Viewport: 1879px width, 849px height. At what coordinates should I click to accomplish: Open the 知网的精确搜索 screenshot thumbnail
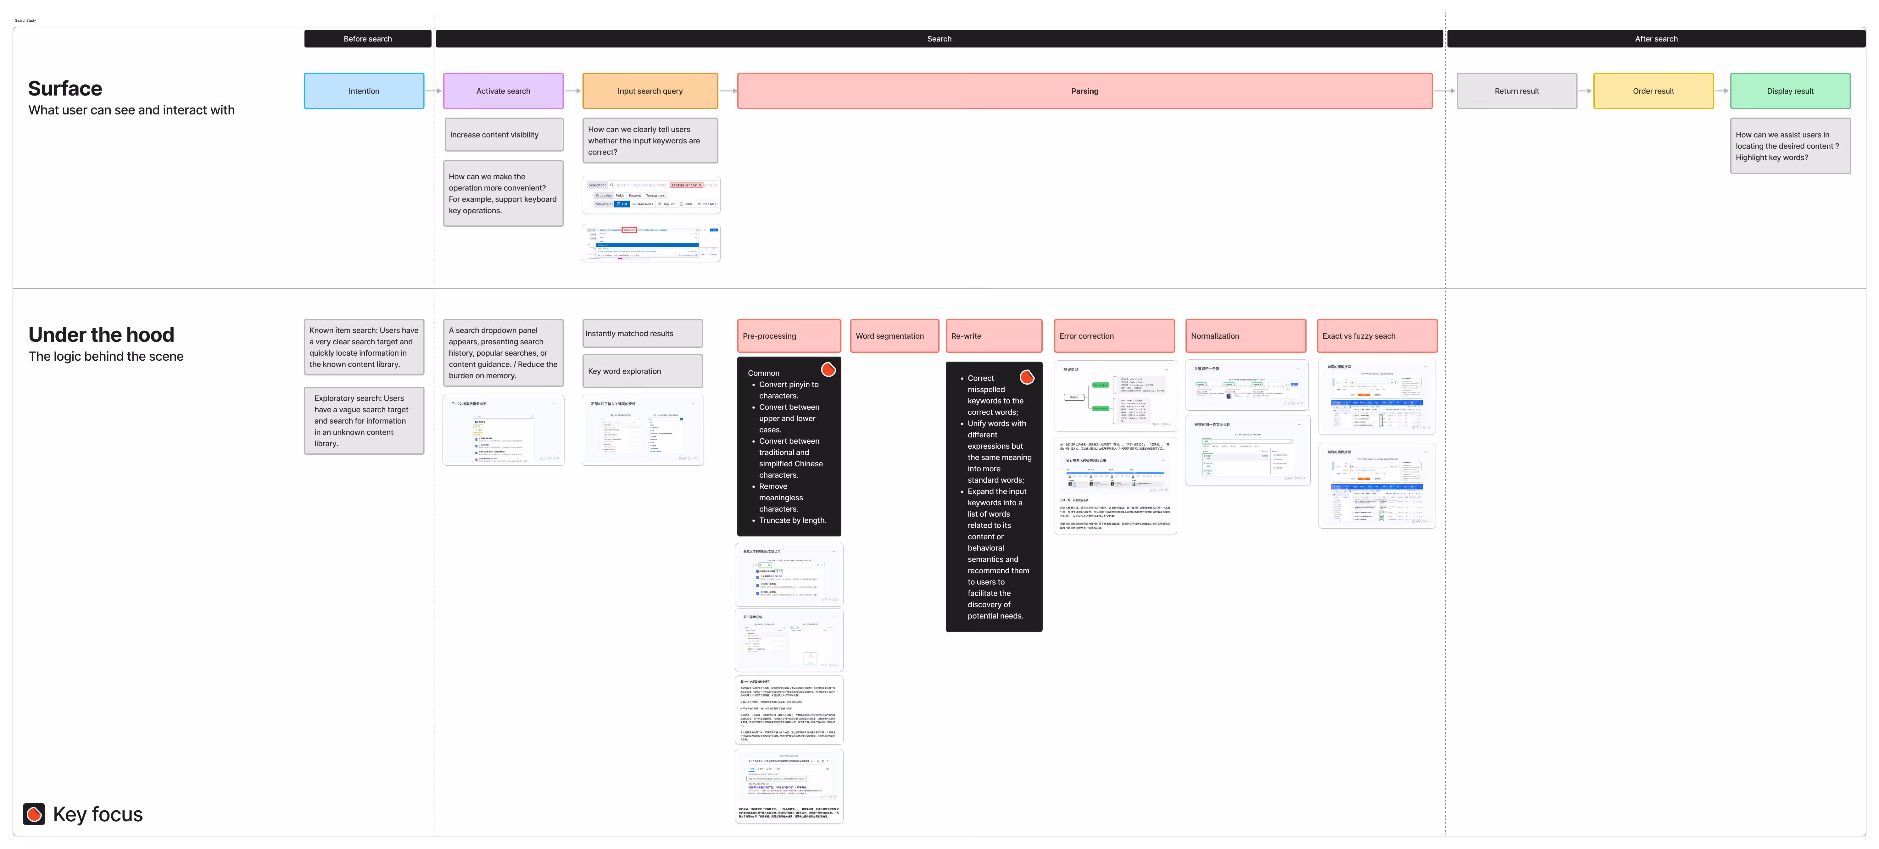pyautogui.click(x=1376, y=396)
